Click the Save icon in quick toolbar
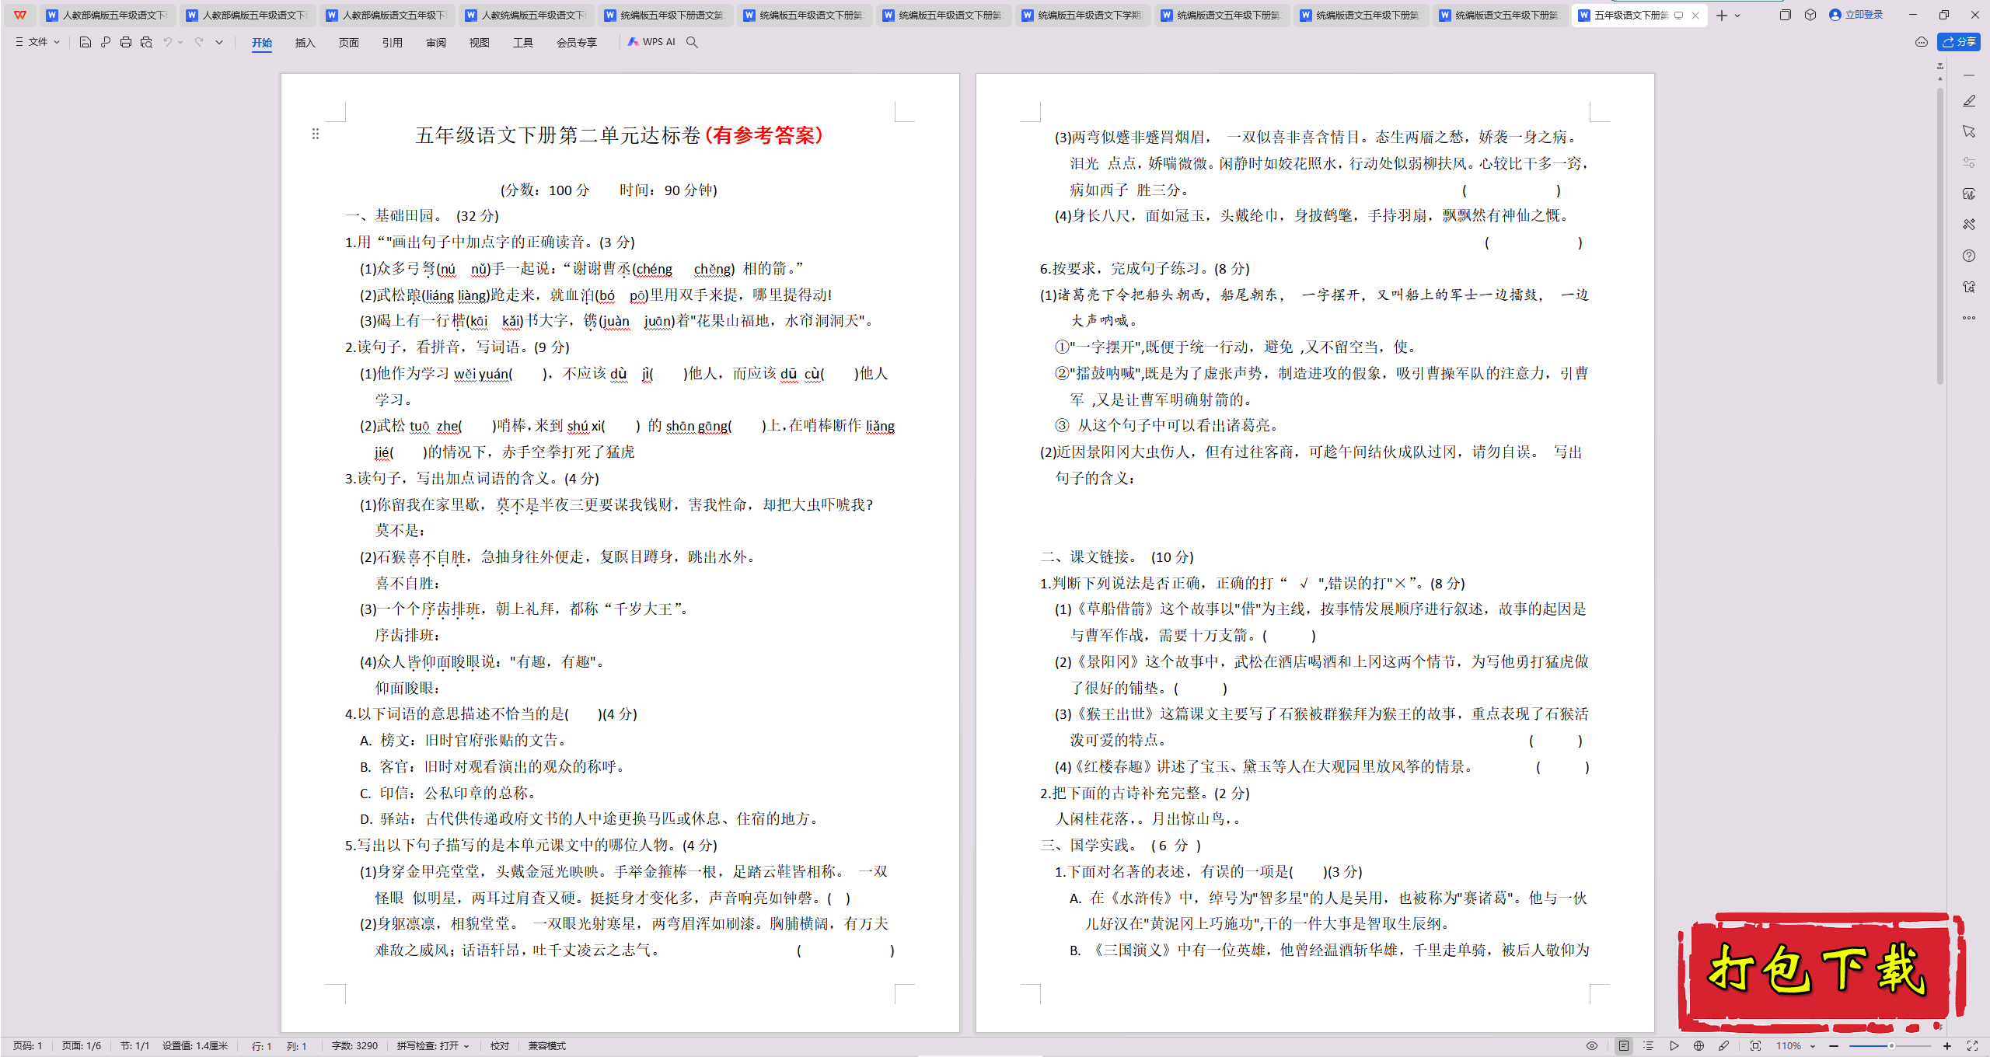 click(86, 42)
